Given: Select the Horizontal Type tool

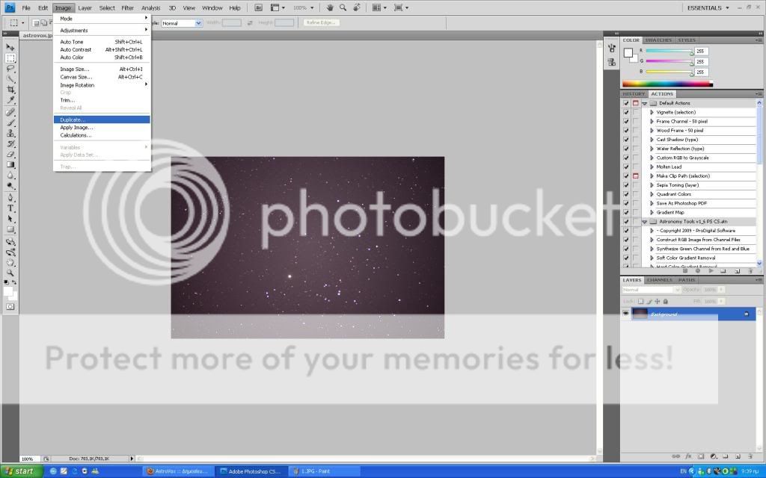Looking at the screenshot, I should point(10,208).
